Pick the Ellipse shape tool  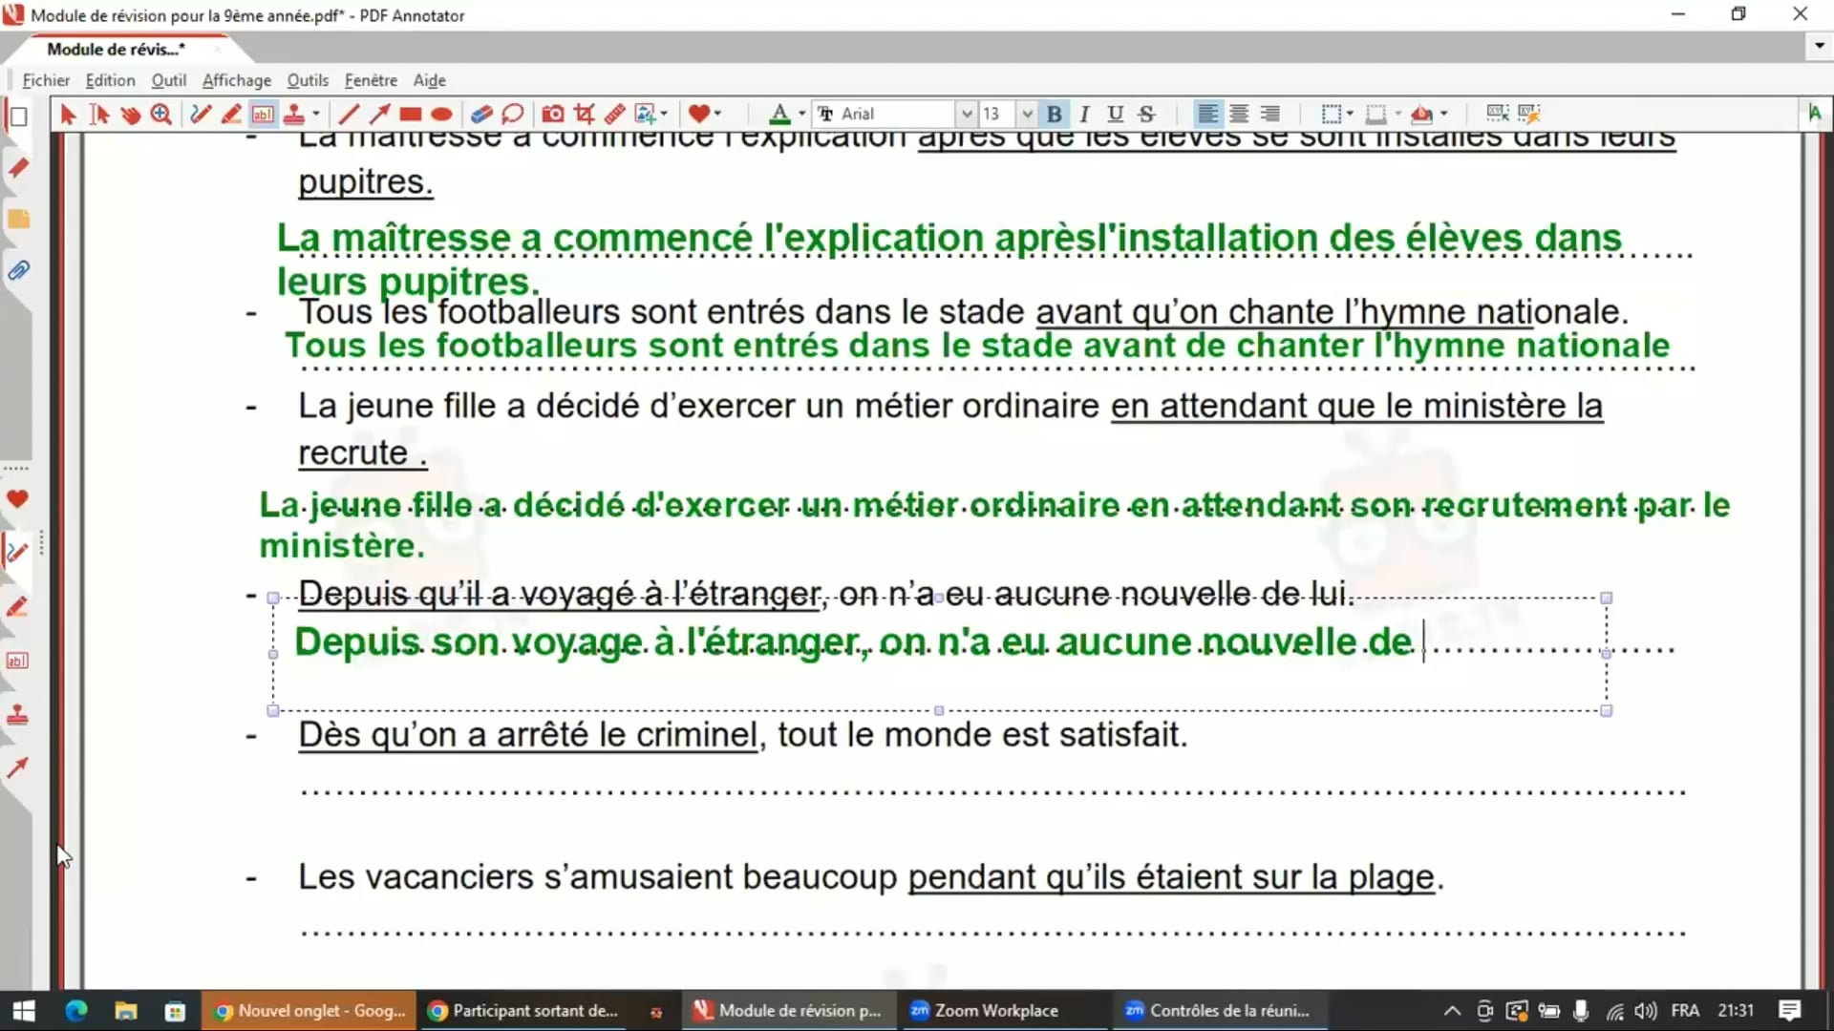click(x=441, y=115)
